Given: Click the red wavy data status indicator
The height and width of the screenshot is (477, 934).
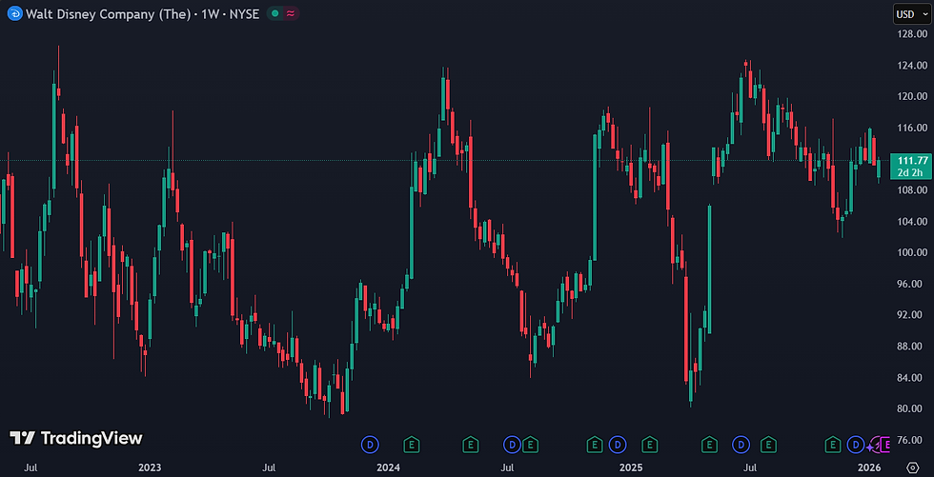Looking at the screenshot, I should (290, 14).
